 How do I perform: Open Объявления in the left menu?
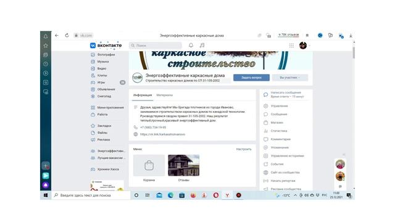point(103,89)
